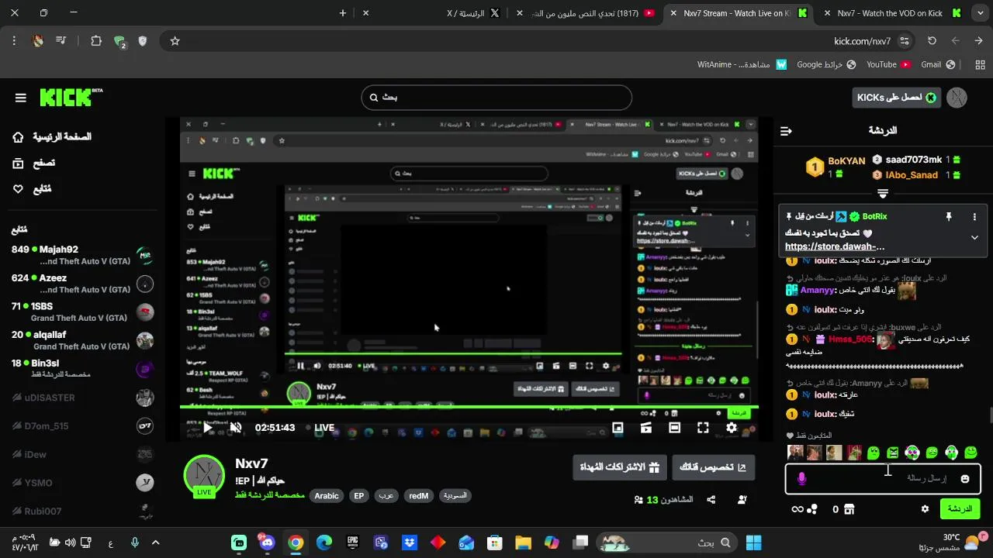Toggle theater mode icon

674,427
